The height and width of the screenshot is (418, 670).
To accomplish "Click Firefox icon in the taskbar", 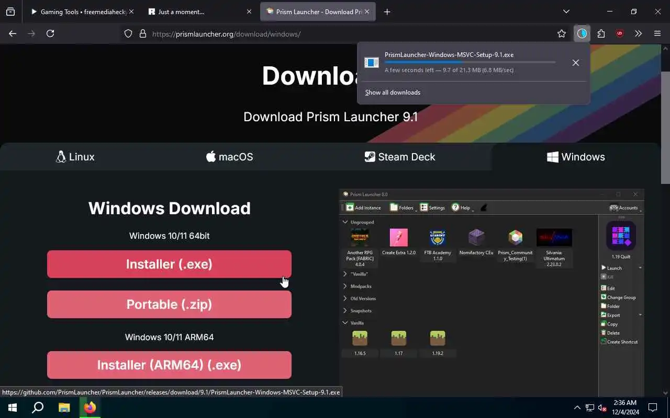I will pyautogui.click(x=90, y=408).
